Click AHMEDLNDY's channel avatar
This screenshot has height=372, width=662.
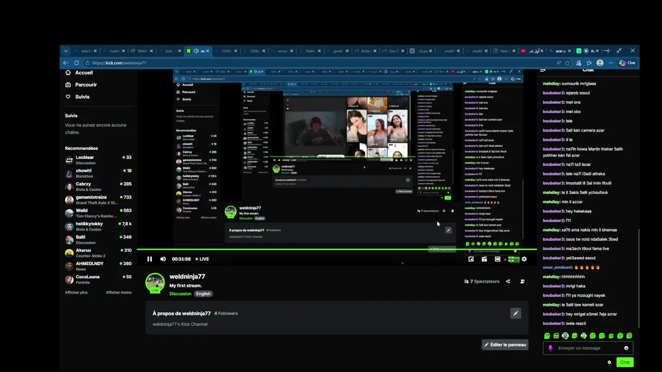tap(69, 267)
